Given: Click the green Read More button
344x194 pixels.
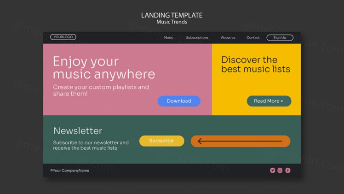Looking at the screenshot, I should tap(269, 101).
